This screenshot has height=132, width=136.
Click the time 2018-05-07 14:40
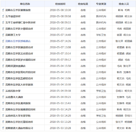tap(60, 35)
